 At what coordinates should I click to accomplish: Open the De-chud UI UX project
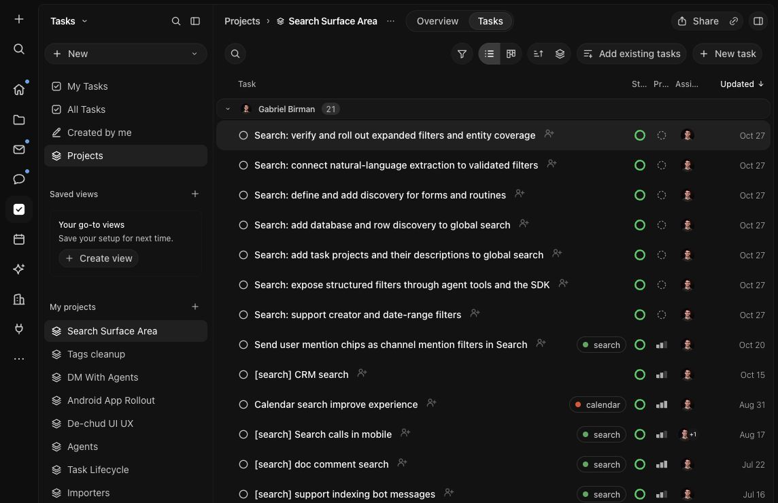(x=126, y=423)
